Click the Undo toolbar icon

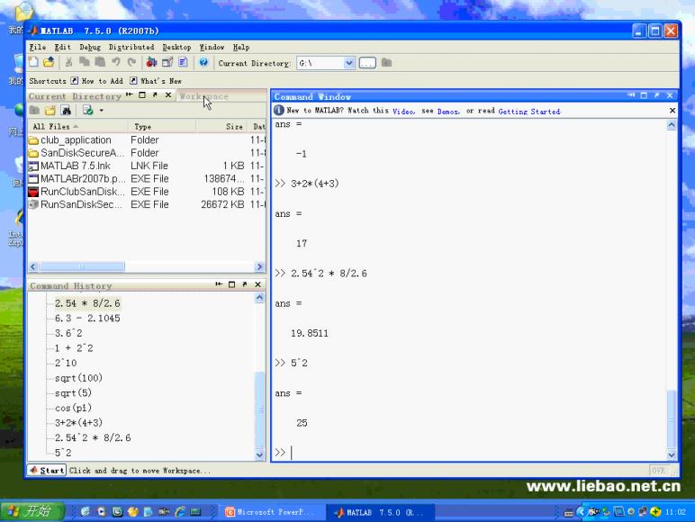116,62
